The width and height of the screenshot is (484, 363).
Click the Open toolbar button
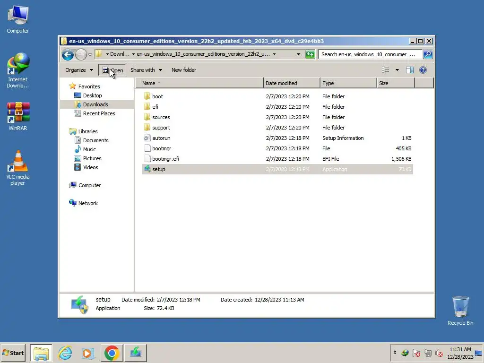112,70
